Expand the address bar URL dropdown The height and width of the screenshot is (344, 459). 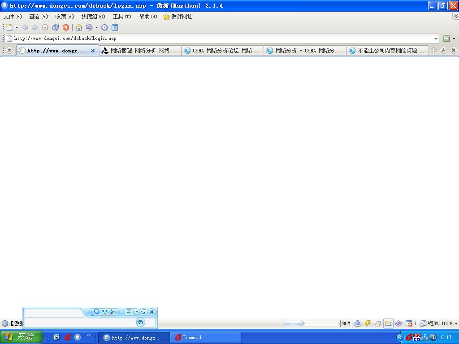click(x=436, y=39)
